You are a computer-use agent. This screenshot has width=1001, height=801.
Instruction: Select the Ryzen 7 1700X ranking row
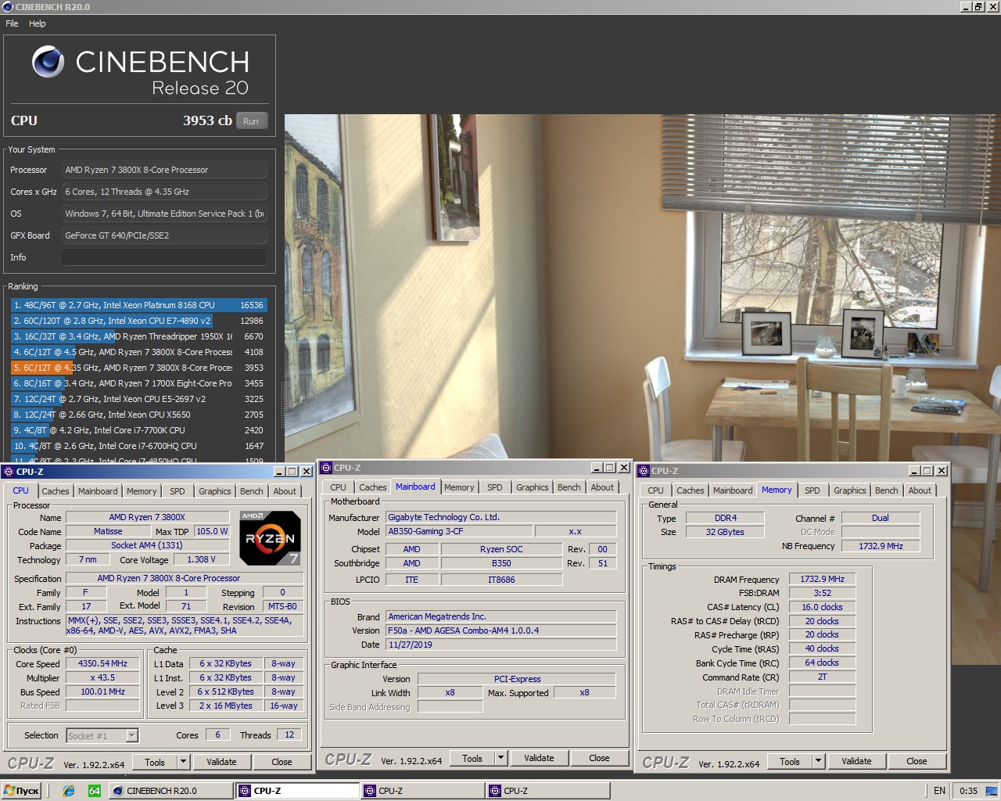[138, 383]
